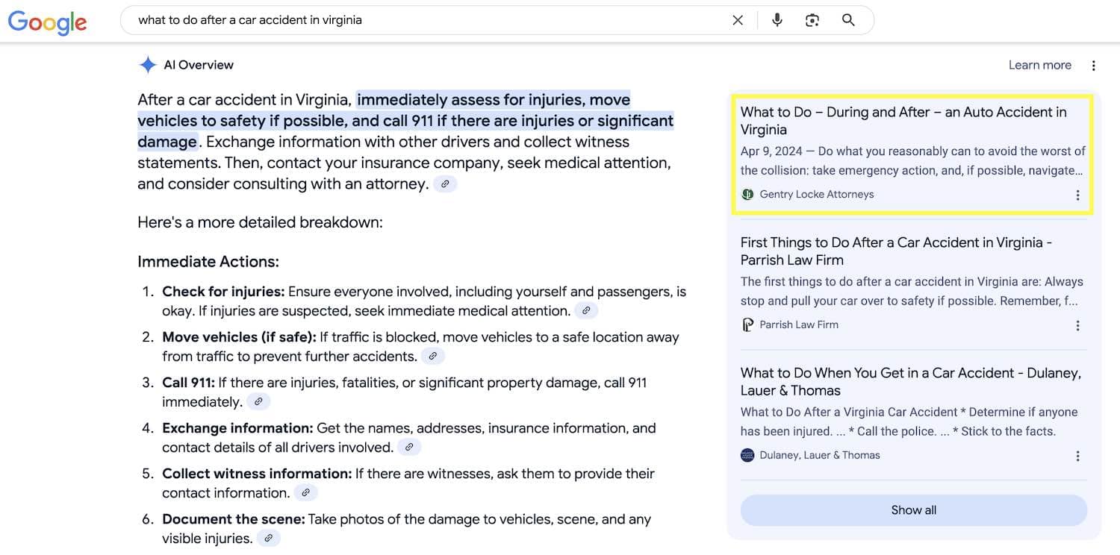Click the Dulaney, Lauer & Thomas favicon
Image resolution: width=1120 pixels, height=555 pixels.
(x=747, y=455)
